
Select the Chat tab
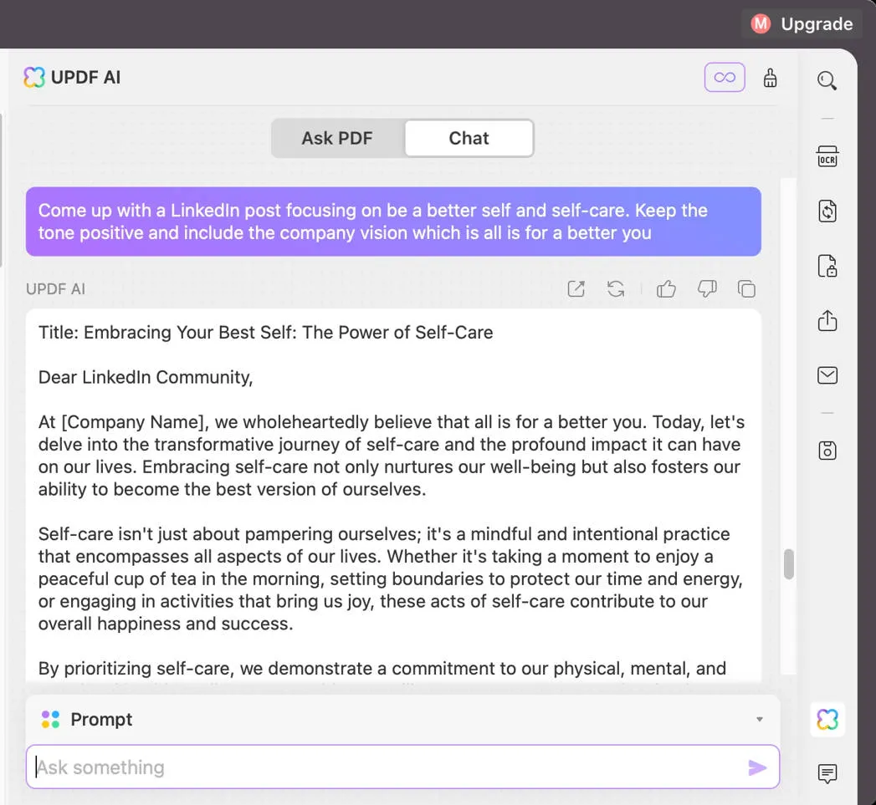tap(468, 138)
